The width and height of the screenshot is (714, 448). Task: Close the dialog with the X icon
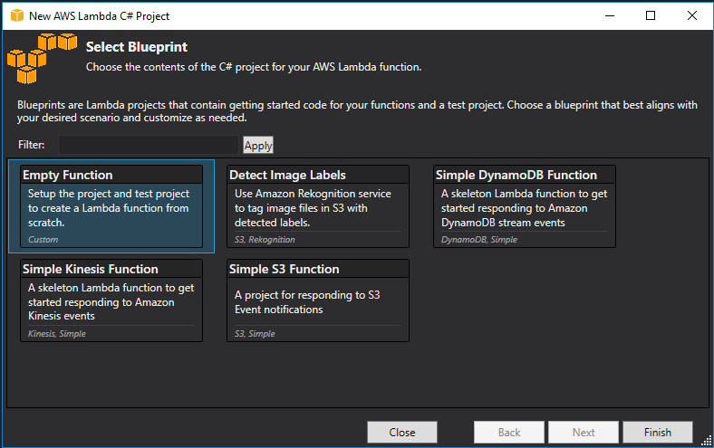click(x=692, y=15)
